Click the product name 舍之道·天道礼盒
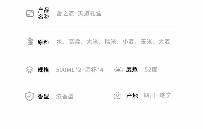The image size is (203, 129). pos(79,13)
